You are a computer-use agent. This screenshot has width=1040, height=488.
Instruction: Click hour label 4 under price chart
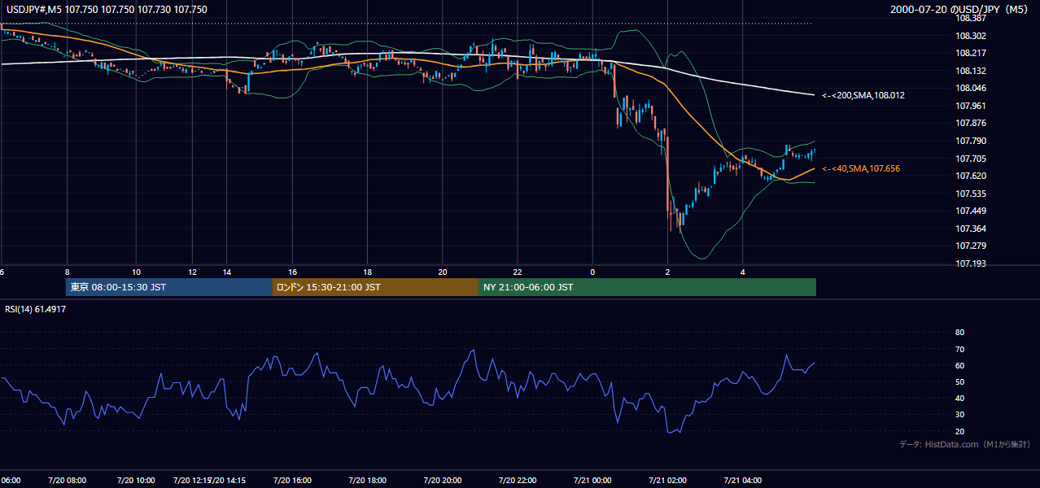[x=742, y=272]
